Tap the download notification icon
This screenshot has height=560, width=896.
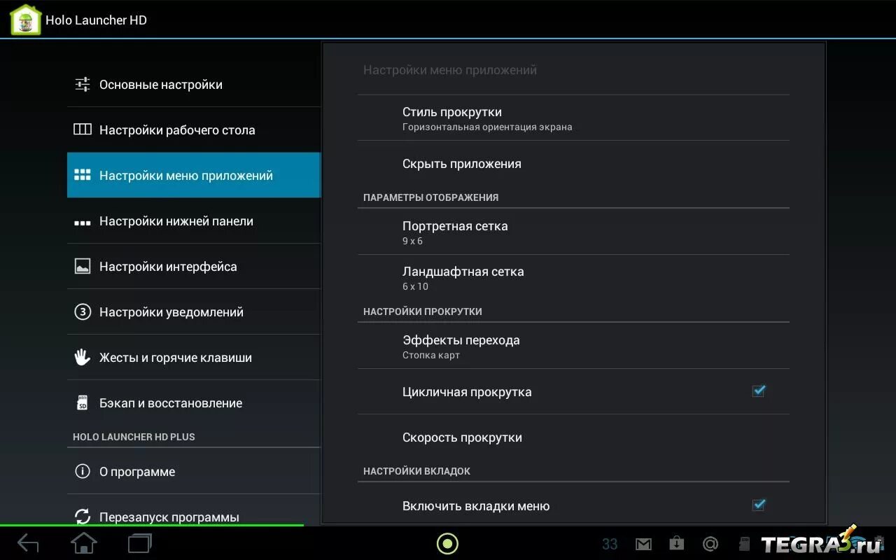676,543
